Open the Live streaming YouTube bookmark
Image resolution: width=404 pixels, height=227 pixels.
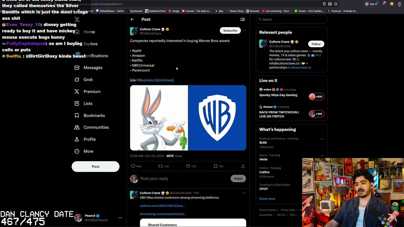276,11
